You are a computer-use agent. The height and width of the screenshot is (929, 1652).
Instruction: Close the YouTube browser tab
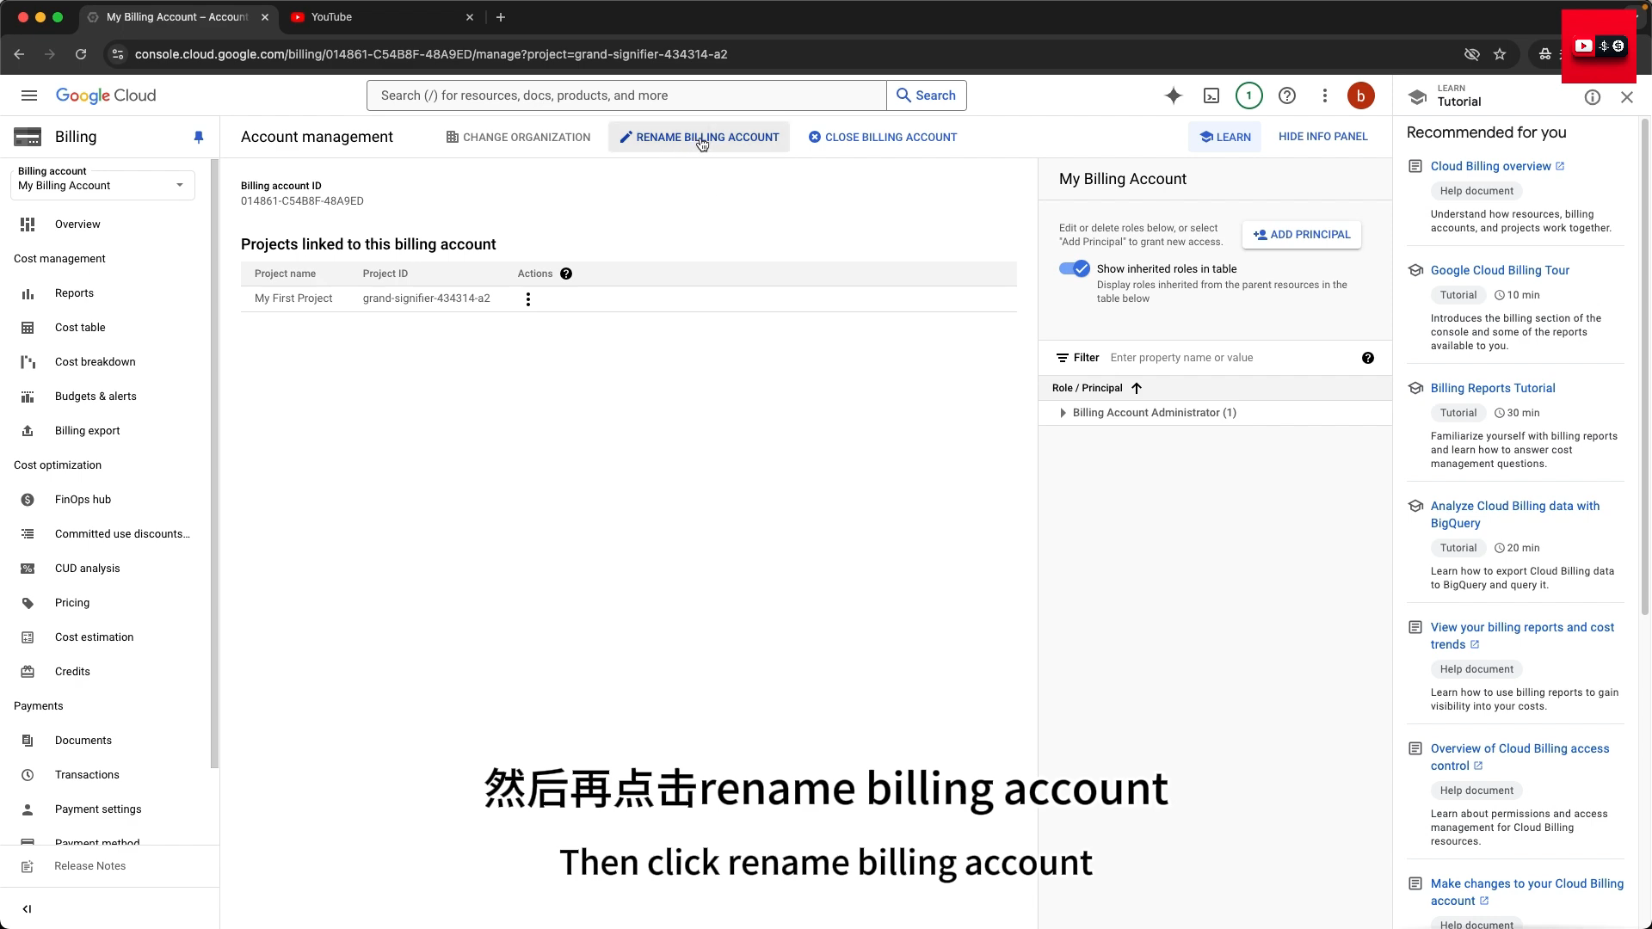470,17
